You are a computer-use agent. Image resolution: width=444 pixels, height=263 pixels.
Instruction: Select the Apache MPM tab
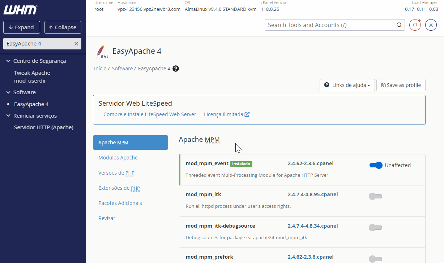pos(131,143)
